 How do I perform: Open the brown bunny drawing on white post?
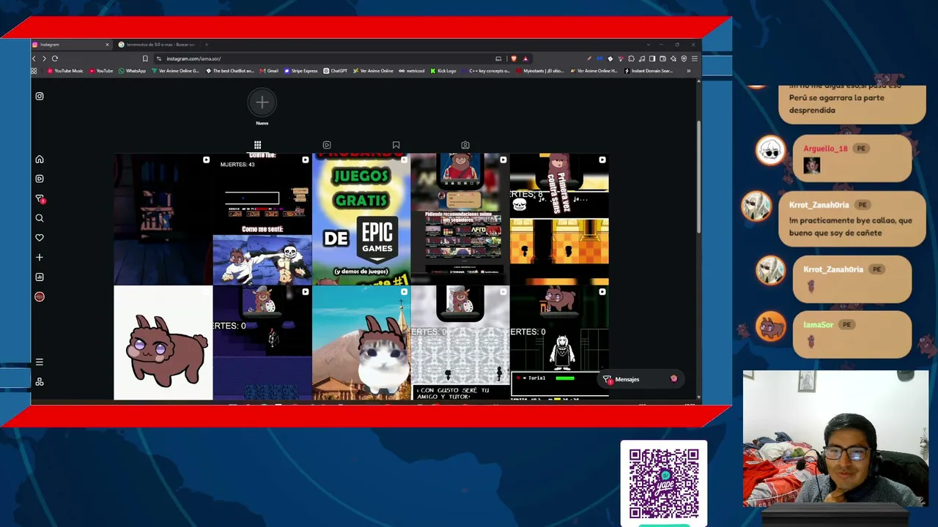pos(163,343)
